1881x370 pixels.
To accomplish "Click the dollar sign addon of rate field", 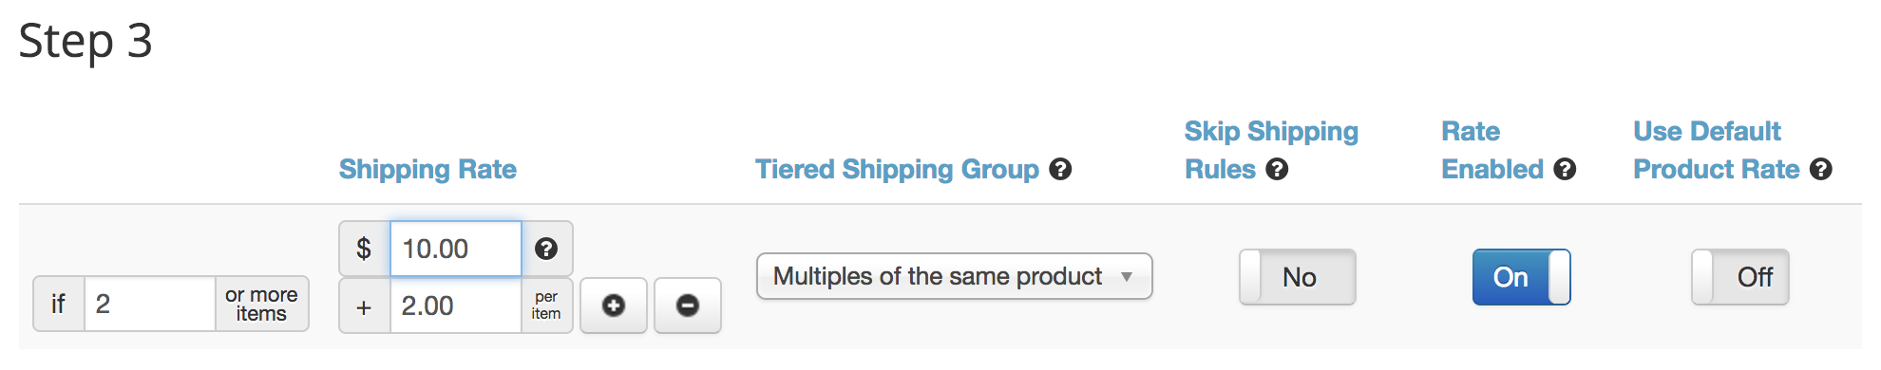I will [x=364, y=249].
